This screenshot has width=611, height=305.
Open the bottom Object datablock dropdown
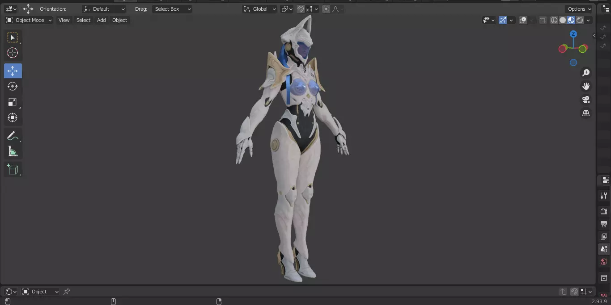40,292
